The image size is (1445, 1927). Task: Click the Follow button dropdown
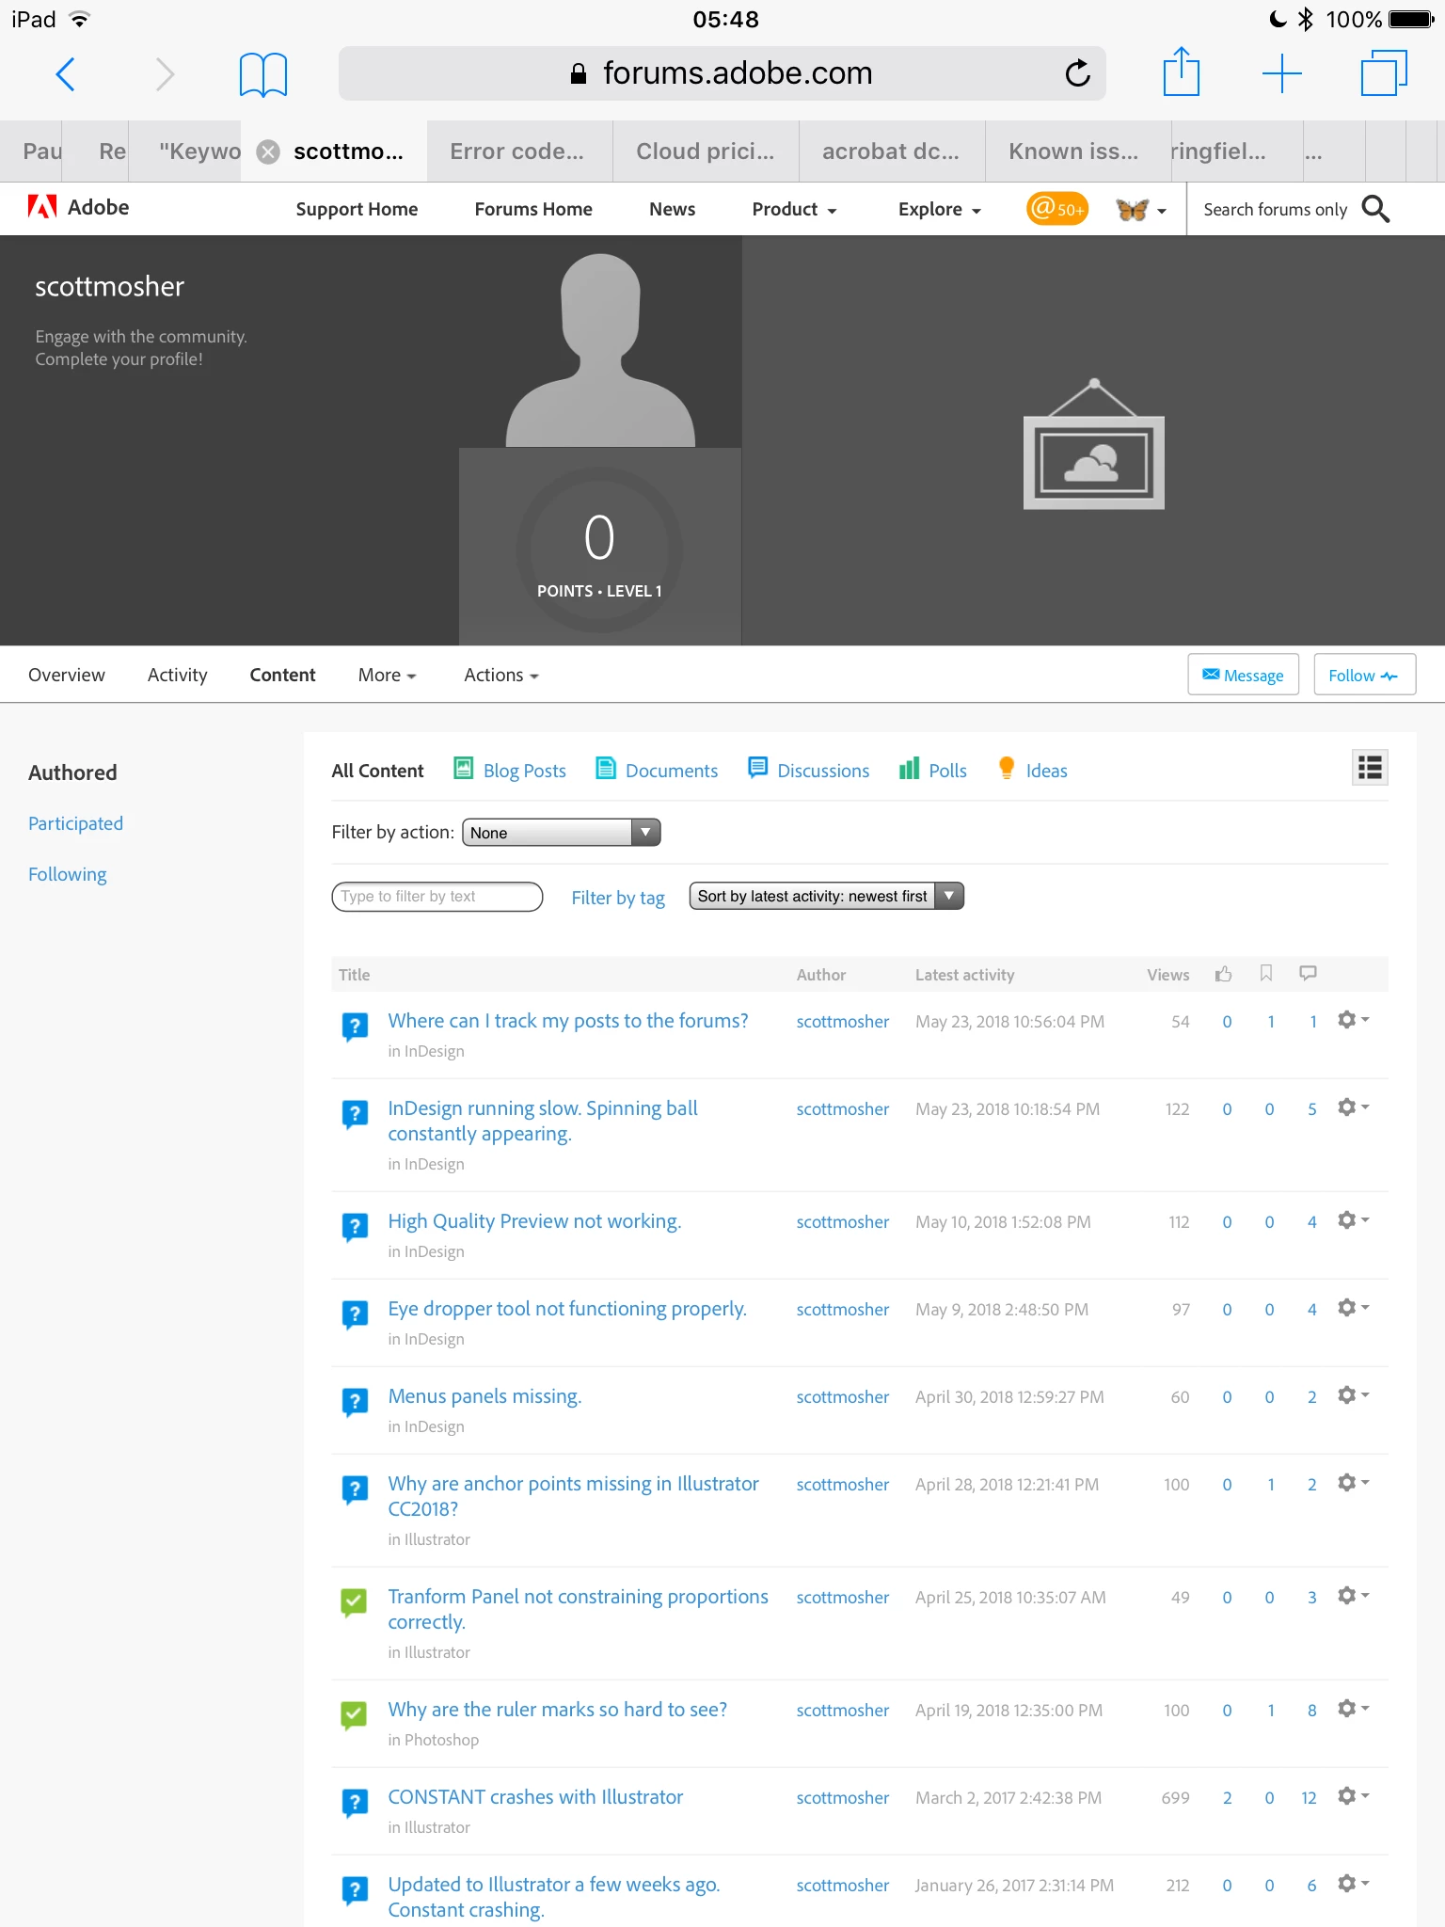point(1364,675)
